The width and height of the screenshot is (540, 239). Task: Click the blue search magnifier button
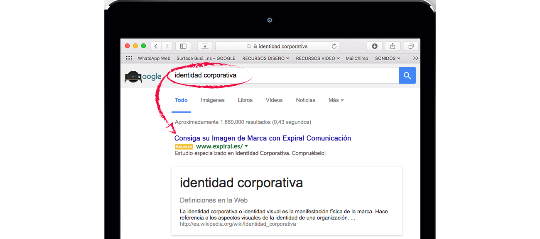point(407,75)
